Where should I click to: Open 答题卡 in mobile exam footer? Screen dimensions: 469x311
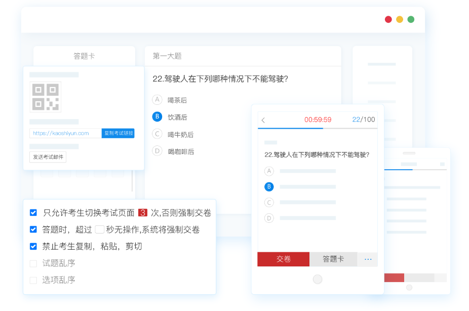click(x=333, y=259)
